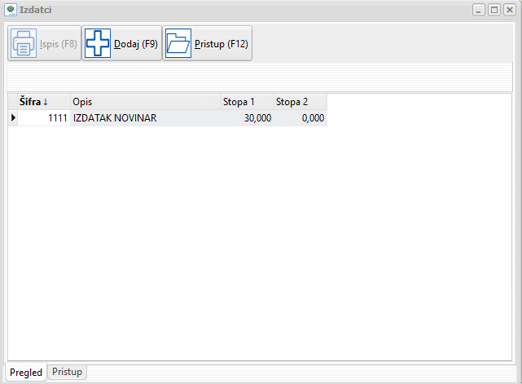Select the cell with code 1111
The image size is (522, 384).
click(44, 118)
